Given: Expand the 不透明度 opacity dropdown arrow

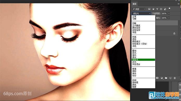Looking at the screenshot, I should 169,14.
